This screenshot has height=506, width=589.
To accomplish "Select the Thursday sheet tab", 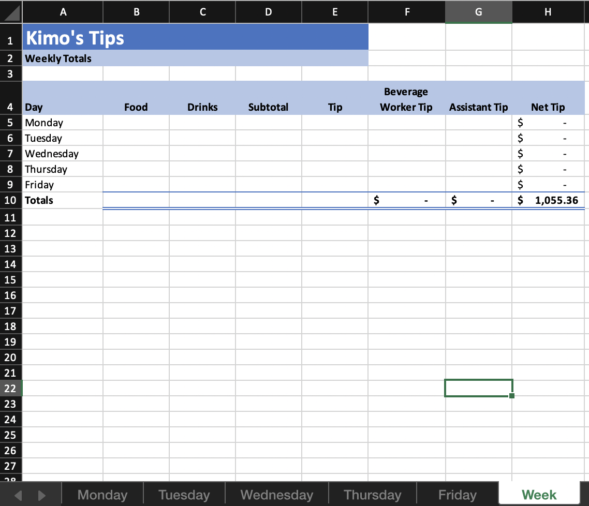I will point(372,495).
